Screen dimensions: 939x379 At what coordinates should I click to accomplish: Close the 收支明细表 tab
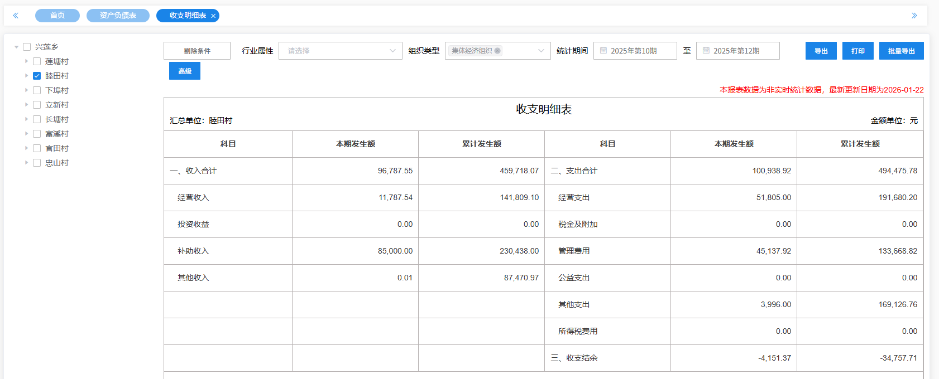tap(213, 16)
